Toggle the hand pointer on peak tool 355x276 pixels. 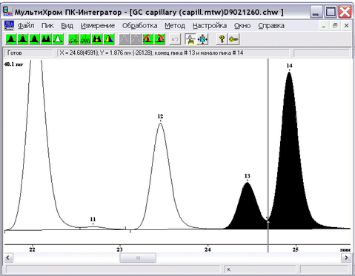190,39
